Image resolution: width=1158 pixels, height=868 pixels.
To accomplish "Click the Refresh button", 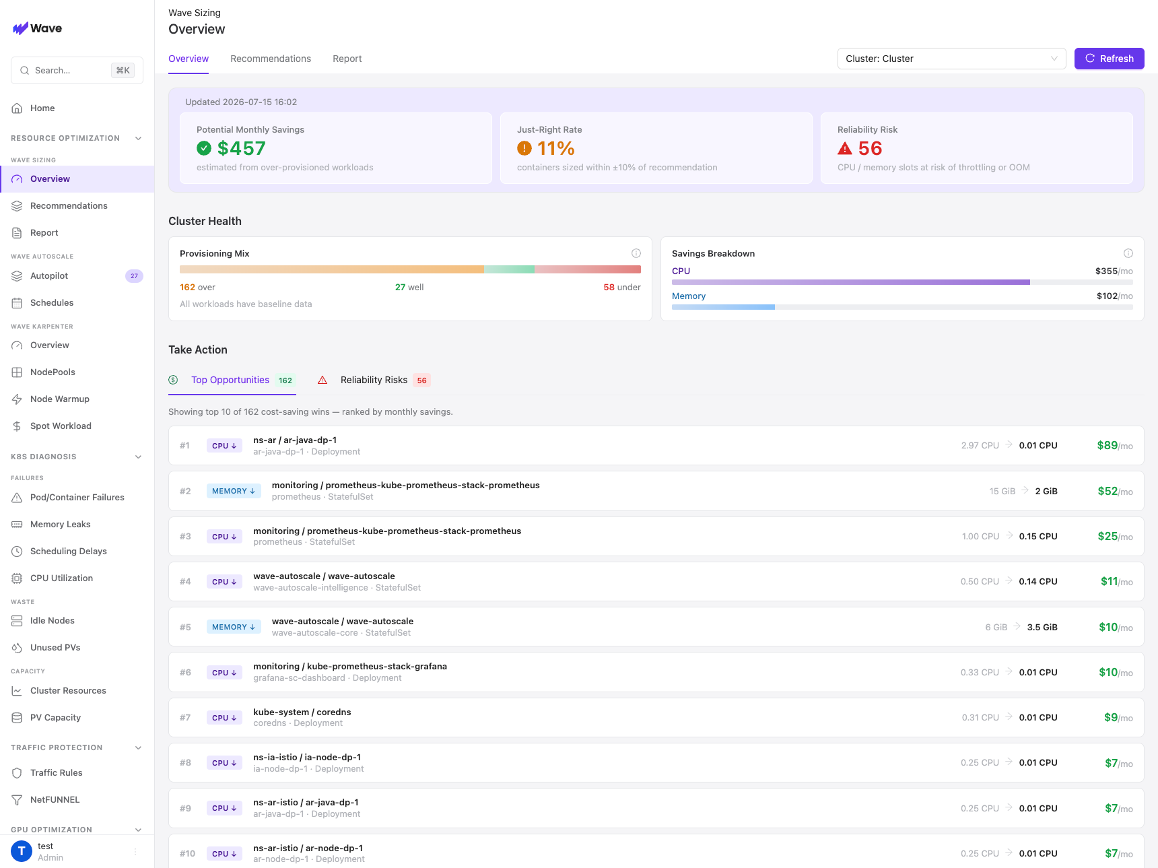I will tap(1109, 59).
